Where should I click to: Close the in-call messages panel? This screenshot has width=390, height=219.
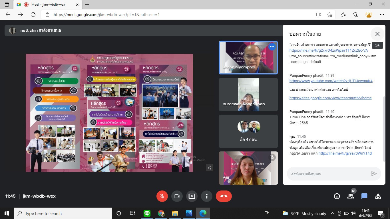coord(377,34)
